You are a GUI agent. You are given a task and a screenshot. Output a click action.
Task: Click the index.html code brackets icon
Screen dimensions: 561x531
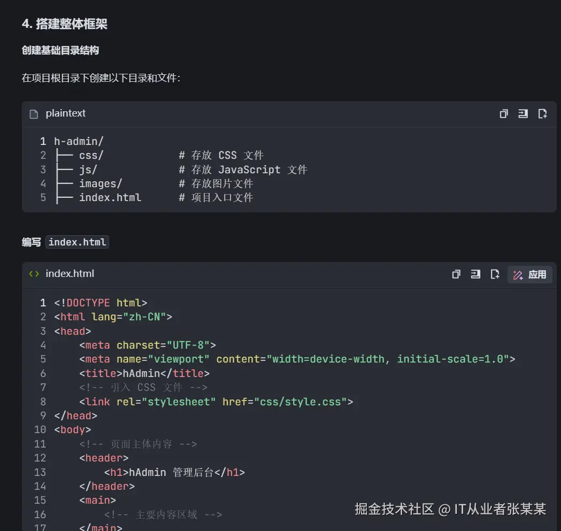point(34,274)
